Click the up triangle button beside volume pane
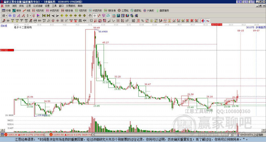 pyautogui.click(x=2, y=130)
